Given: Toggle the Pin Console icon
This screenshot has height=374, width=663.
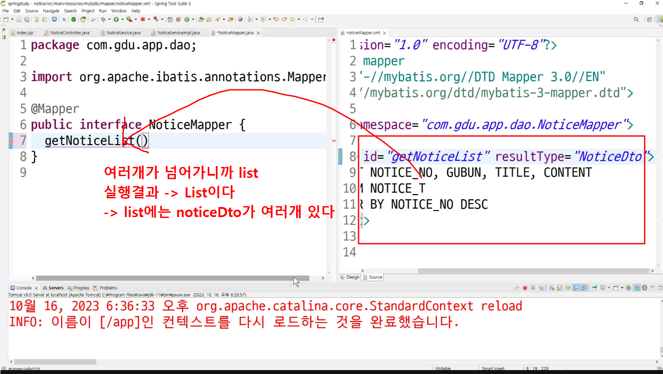Looking at the screenshot, I should coord(594,288).
